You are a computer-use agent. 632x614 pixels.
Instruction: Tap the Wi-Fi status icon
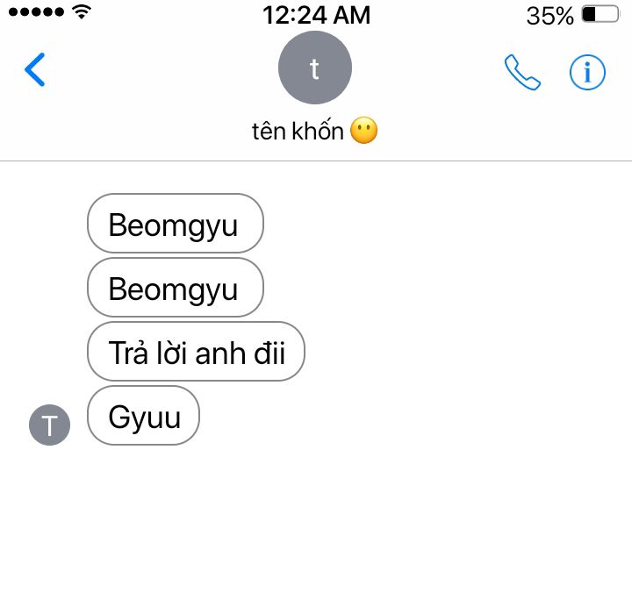(82, 12)
